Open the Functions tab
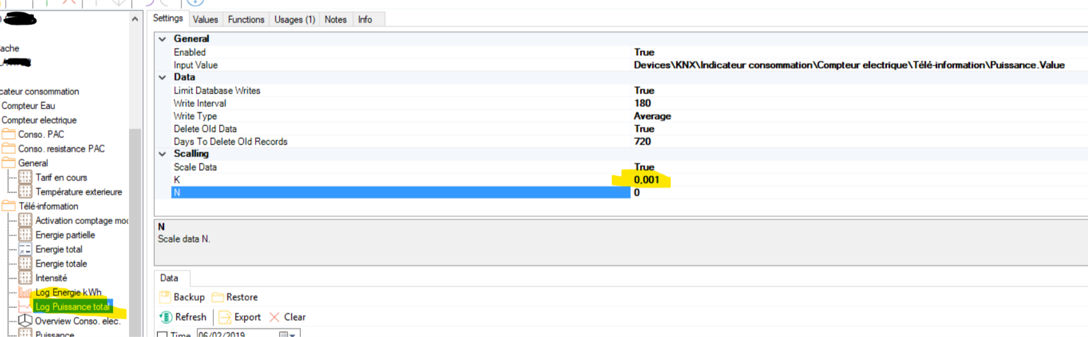This screenshot has width=1088, height=337. [x=246, y=20]
